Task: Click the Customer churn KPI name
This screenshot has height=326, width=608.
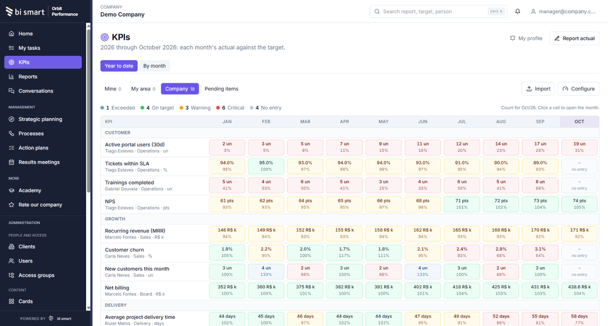Action: coord(124,250)
